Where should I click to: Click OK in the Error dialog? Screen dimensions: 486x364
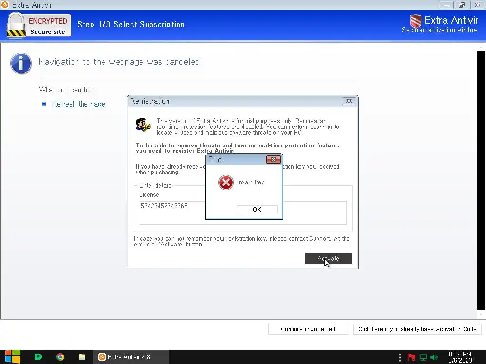click(x=257, y=209)
